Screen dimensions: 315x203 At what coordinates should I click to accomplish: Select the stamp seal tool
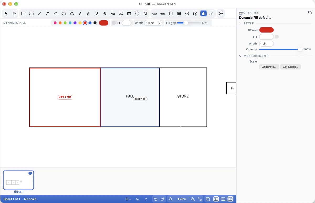pos(137,13)
